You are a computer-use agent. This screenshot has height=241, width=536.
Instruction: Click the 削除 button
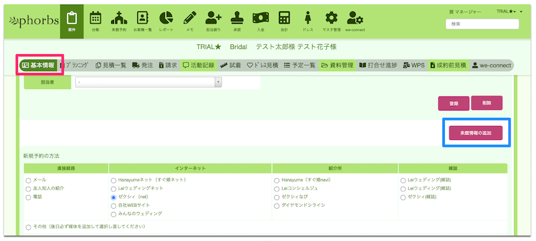point(487,102)
